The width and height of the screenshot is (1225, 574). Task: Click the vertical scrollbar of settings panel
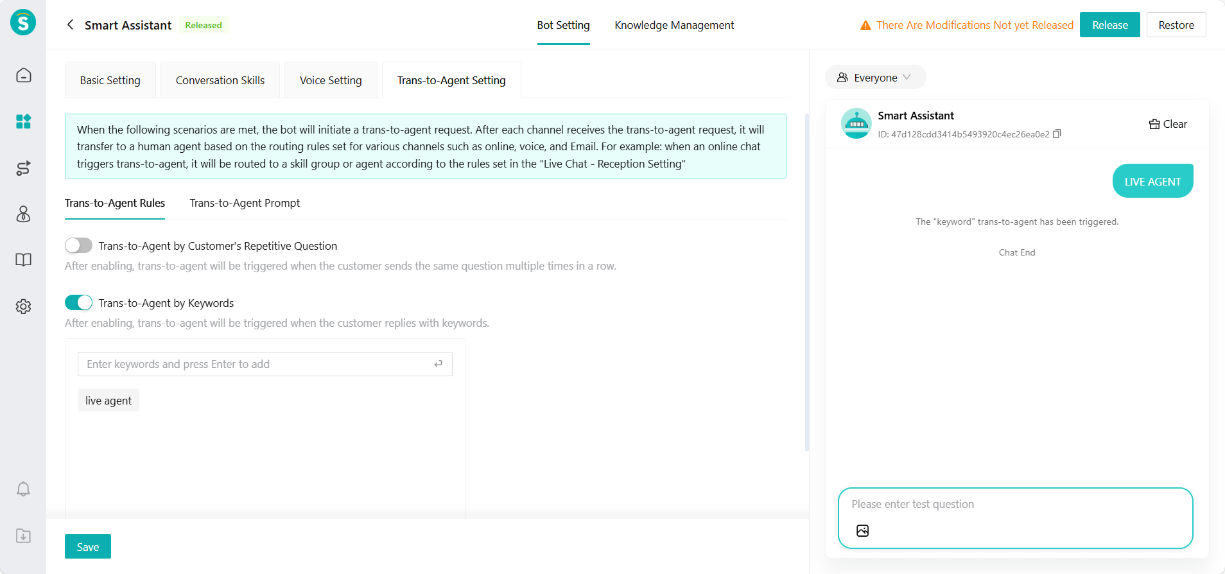tap(806, 283)
